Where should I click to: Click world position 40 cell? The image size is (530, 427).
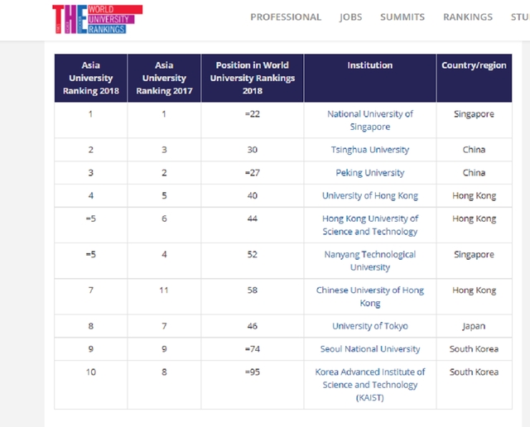click(252, 195)
